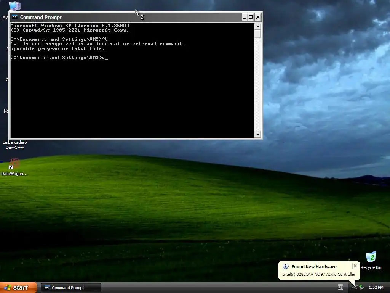Screen dimensions: 390x293
Task: Click the current prompt line ending with 'v'
Action: coord(59,58)
